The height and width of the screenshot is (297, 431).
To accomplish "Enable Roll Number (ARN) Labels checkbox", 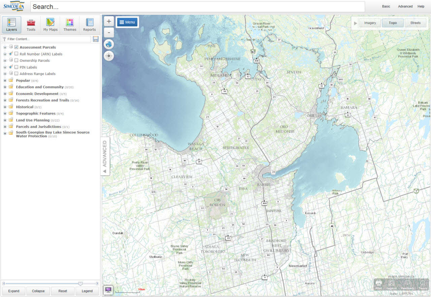I will [16, 54].
